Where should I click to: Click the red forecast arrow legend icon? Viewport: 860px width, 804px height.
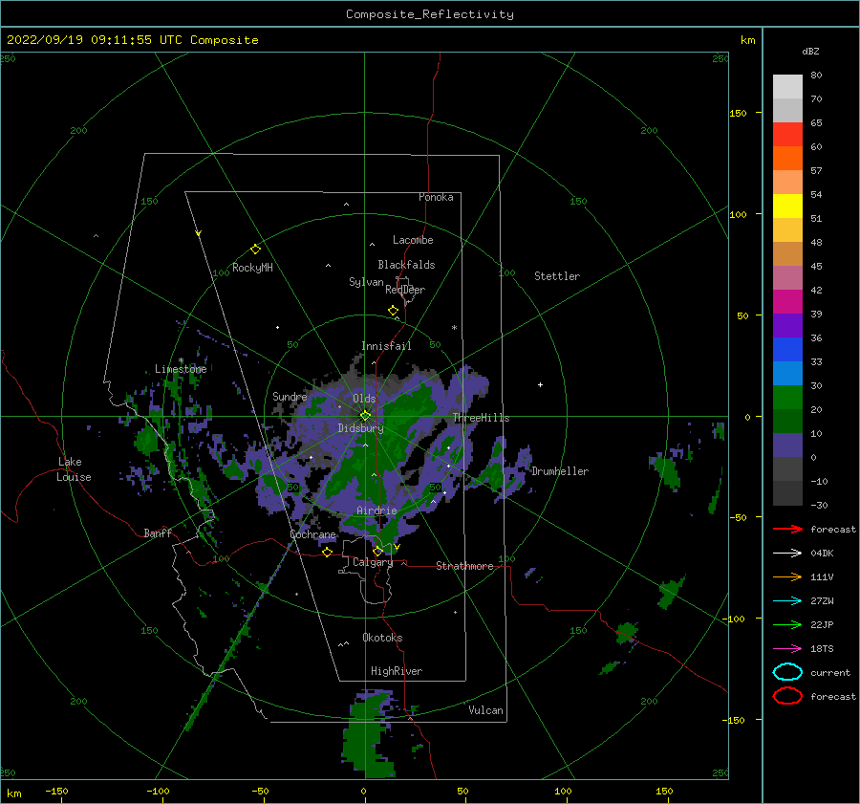point(787,529)
